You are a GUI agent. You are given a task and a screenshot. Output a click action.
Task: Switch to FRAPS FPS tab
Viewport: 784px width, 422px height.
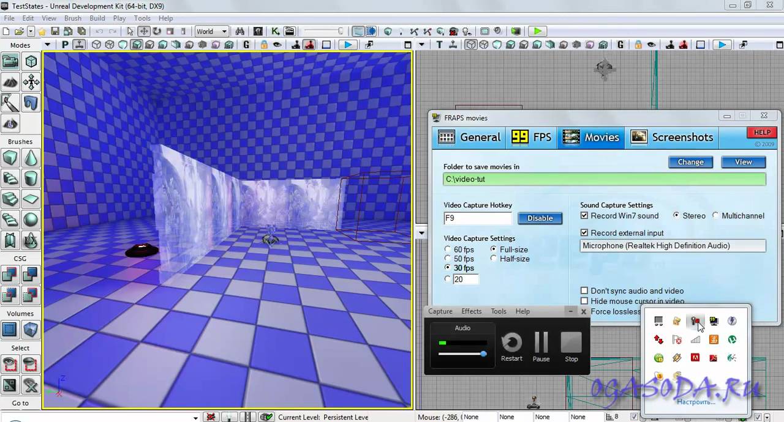click(x=532, y=138)
